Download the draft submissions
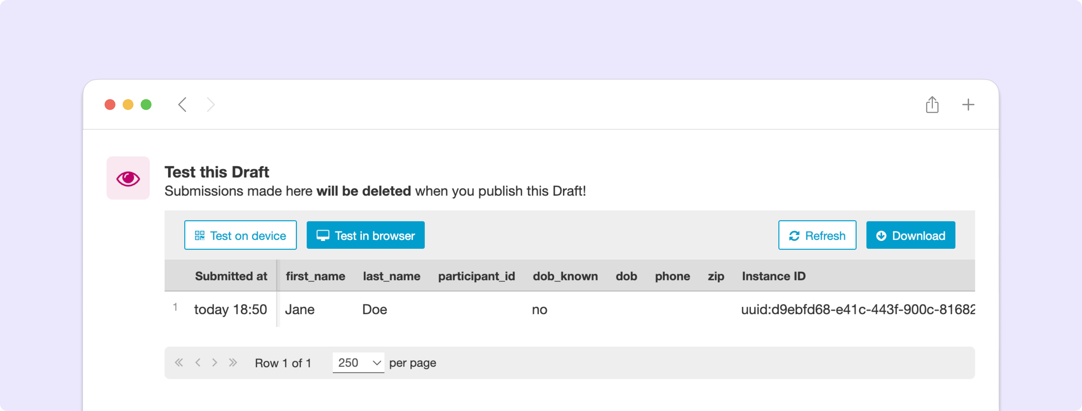Screen dimensions: 1082x411 point(911,235)
